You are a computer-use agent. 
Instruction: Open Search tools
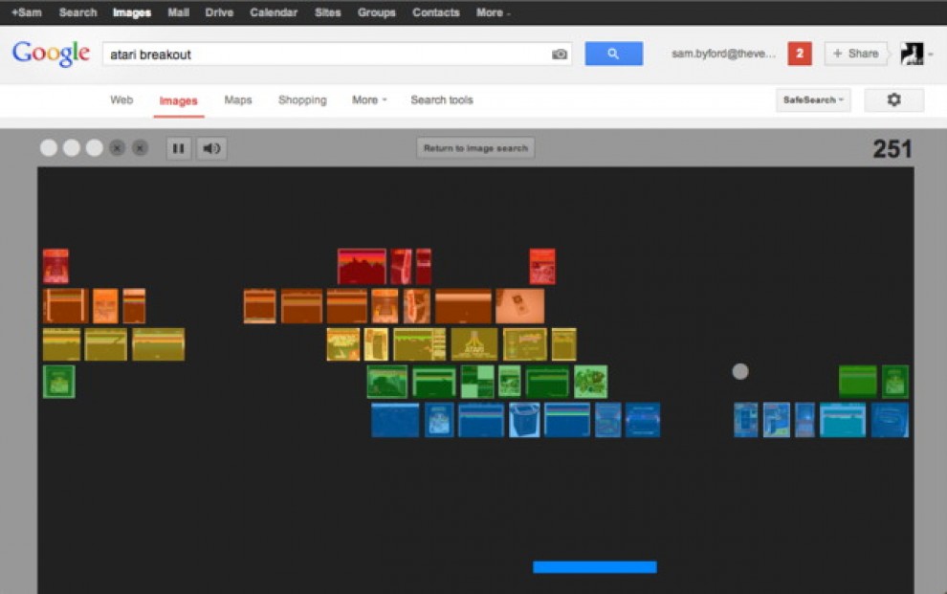tap(442, 100)
